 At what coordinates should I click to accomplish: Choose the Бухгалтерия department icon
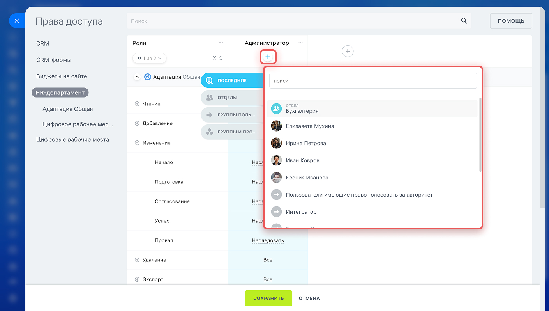(x=276, y=109)
